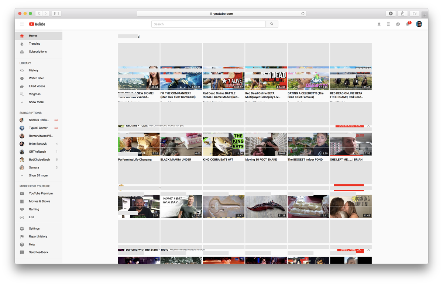Open Help in sidebar
The image size is (443, 285).
38,244
